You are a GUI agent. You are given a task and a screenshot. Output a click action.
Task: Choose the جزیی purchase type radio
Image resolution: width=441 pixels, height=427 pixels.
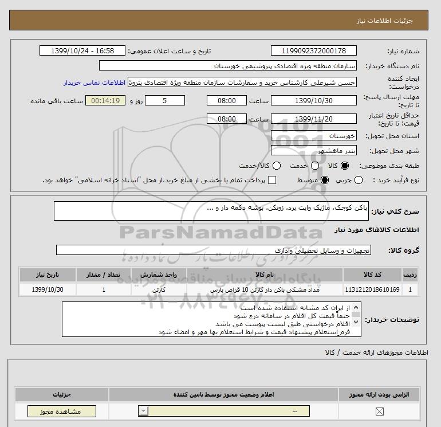[x=359, y=180]
